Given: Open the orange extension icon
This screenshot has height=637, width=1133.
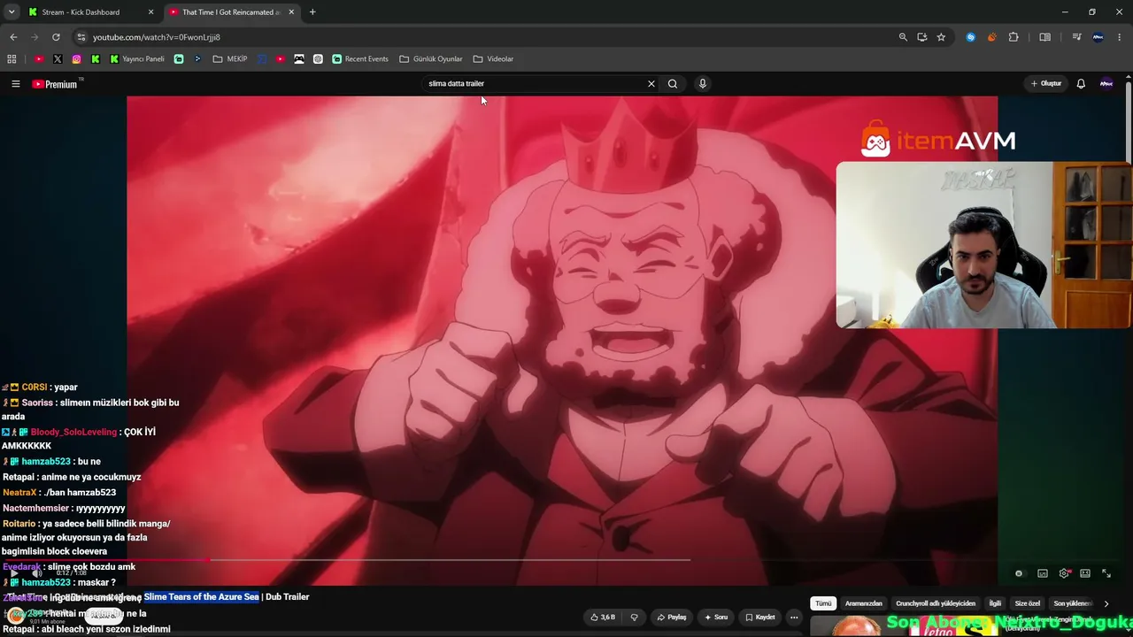Looking at the screenshot, I should coord(991,37).
